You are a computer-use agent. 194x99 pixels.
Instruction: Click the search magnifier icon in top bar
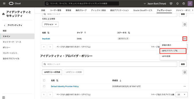[47, 4]
